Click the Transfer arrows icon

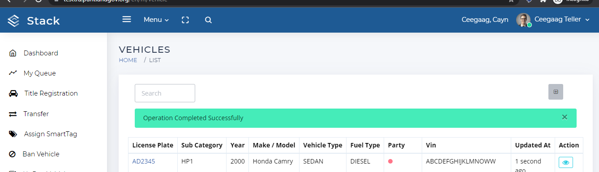point(13,114)
